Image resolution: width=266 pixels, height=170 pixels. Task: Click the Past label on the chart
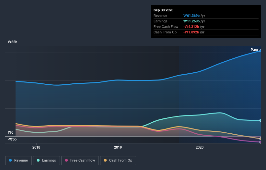click(x=254, y=50)
